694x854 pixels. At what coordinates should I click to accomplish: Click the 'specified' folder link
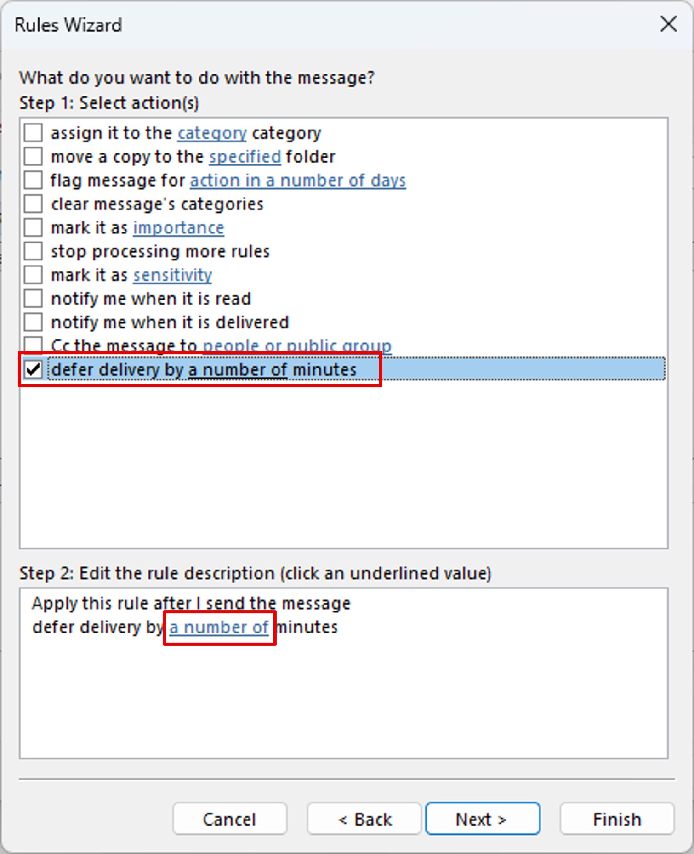click(x=245, y=157)
